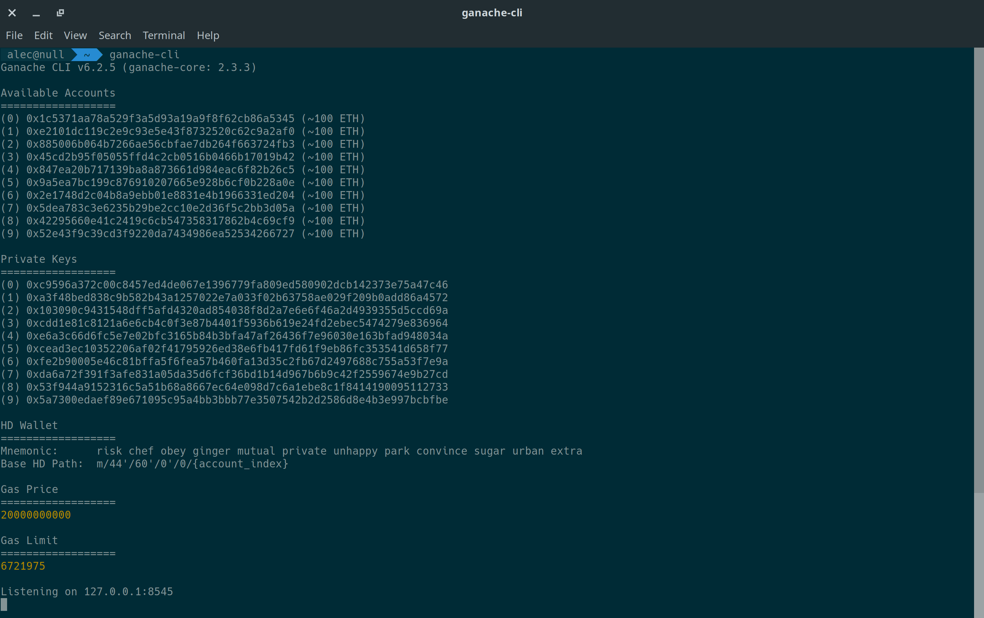
Task: Open the Edit menu
Action: (x=43, y=36)
